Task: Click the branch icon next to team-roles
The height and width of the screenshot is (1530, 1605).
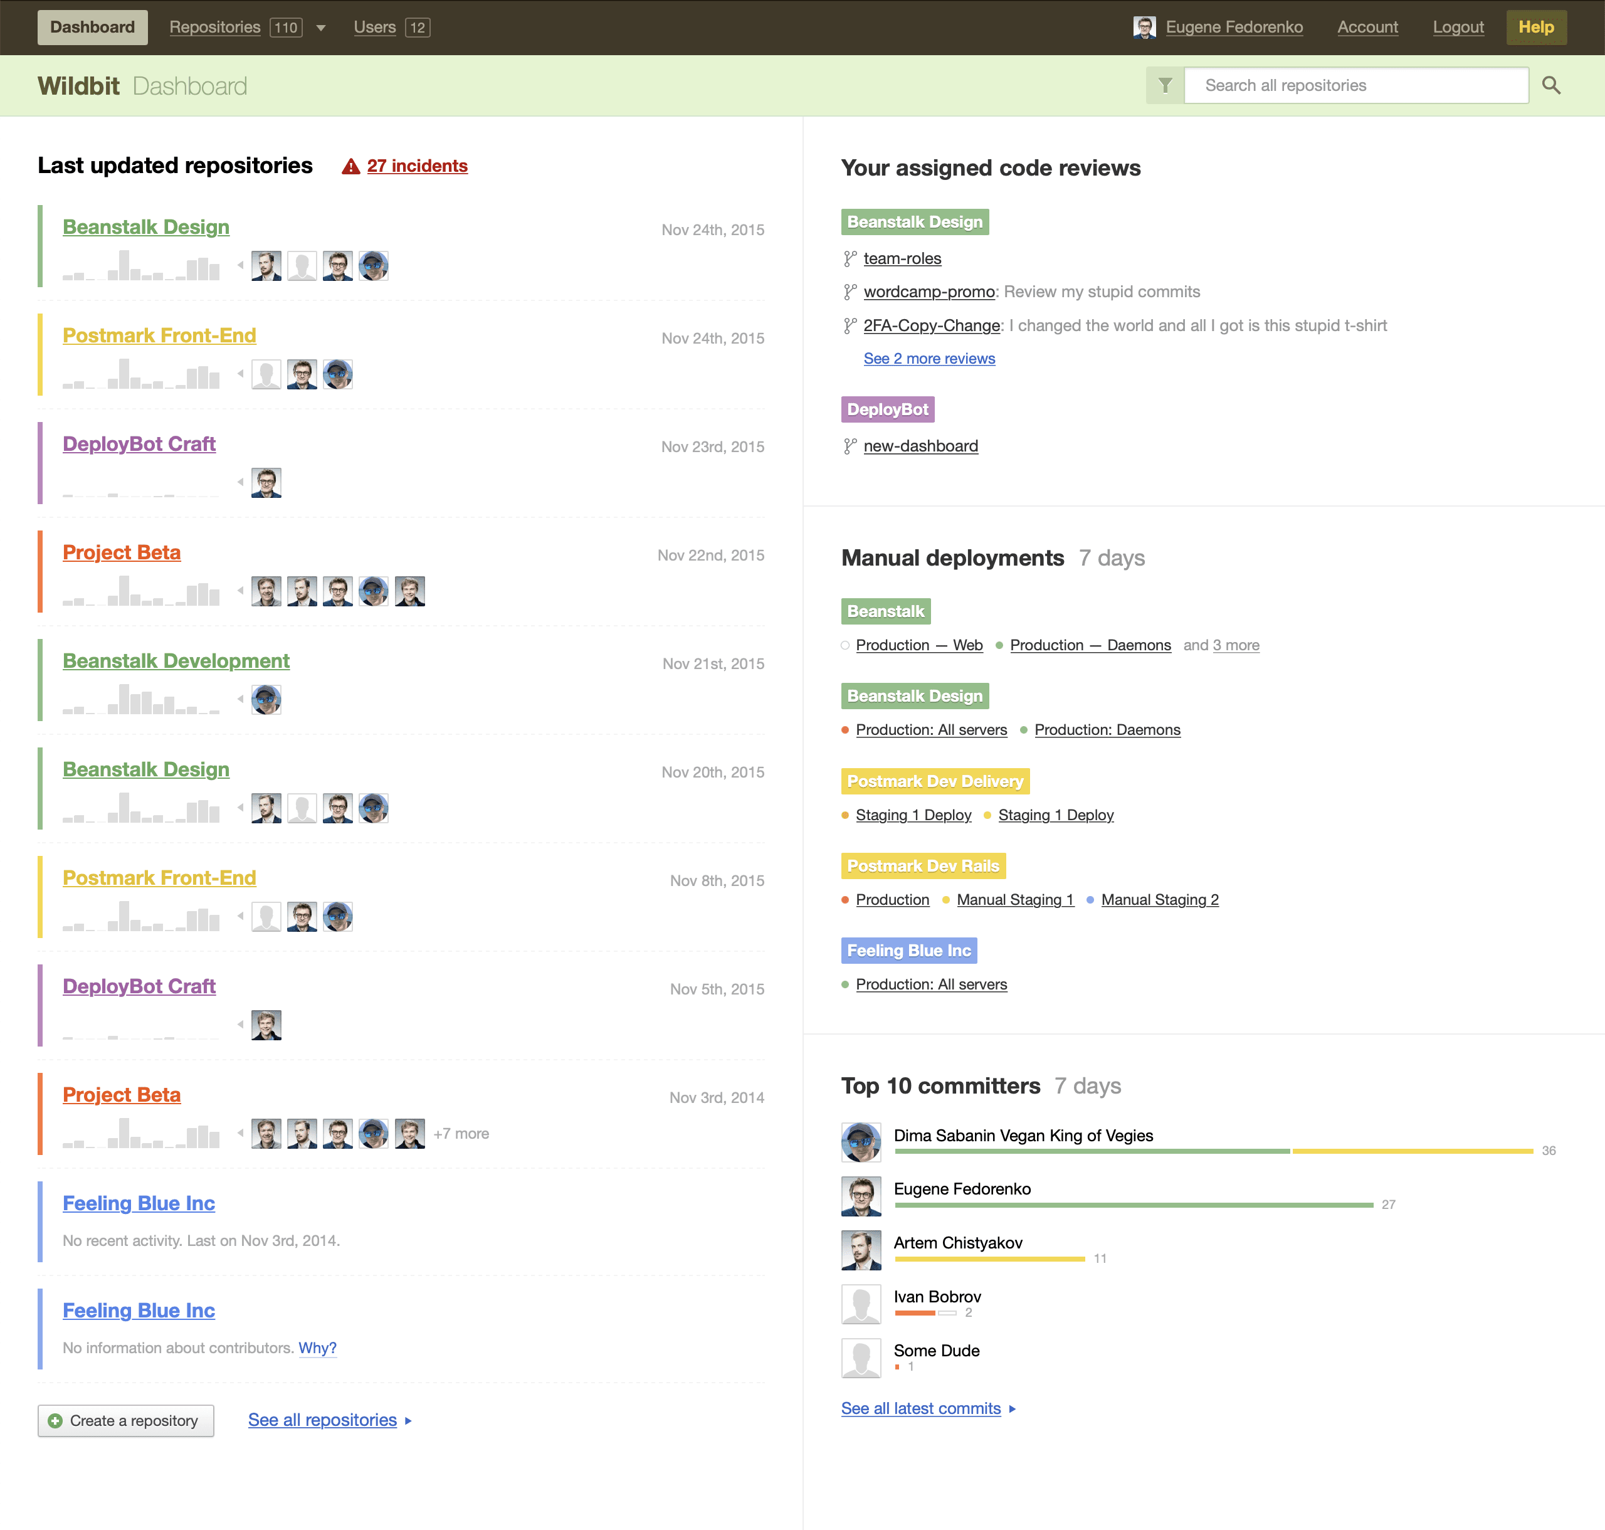Action: (850, 258)
